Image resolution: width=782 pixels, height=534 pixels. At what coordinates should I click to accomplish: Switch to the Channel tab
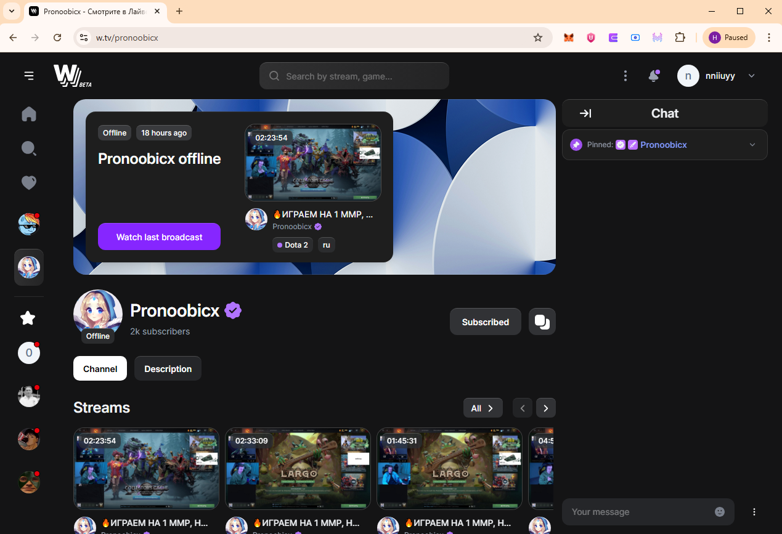(x=100, y=368)
